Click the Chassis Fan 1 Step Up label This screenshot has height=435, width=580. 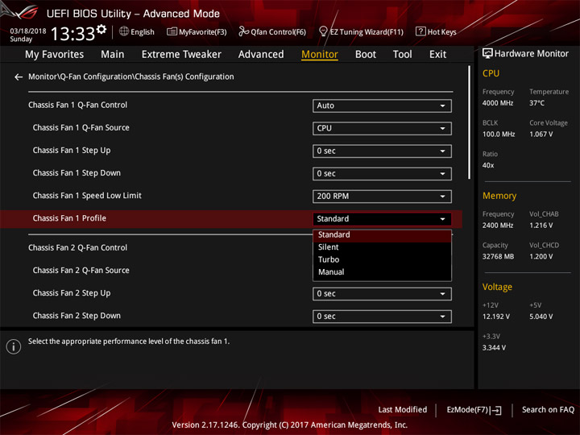point(72,151)
